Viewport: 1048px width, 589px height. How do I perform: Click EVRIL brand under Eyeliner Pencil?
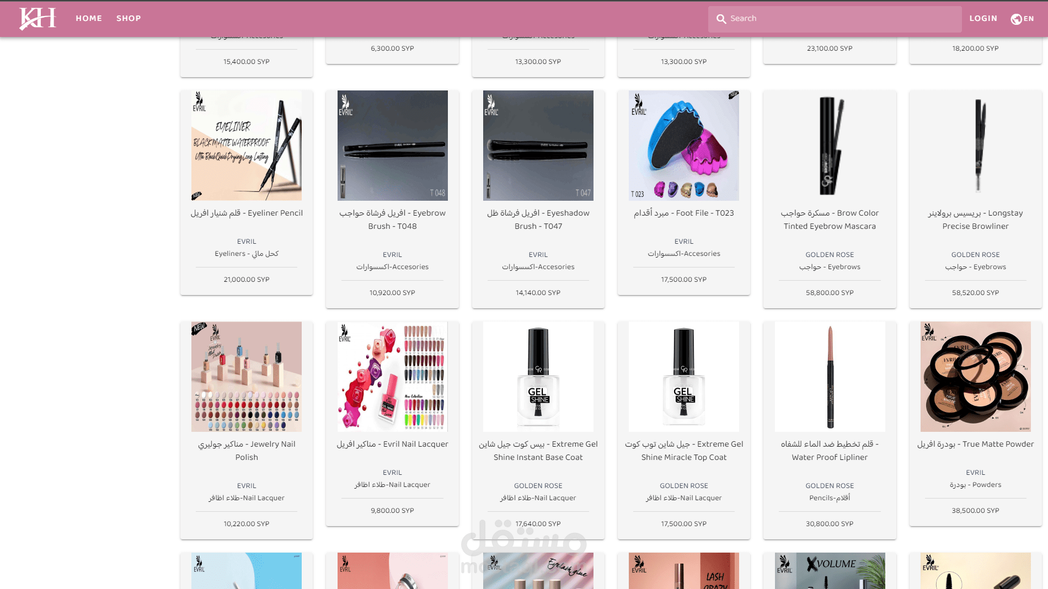click(247, 242)
